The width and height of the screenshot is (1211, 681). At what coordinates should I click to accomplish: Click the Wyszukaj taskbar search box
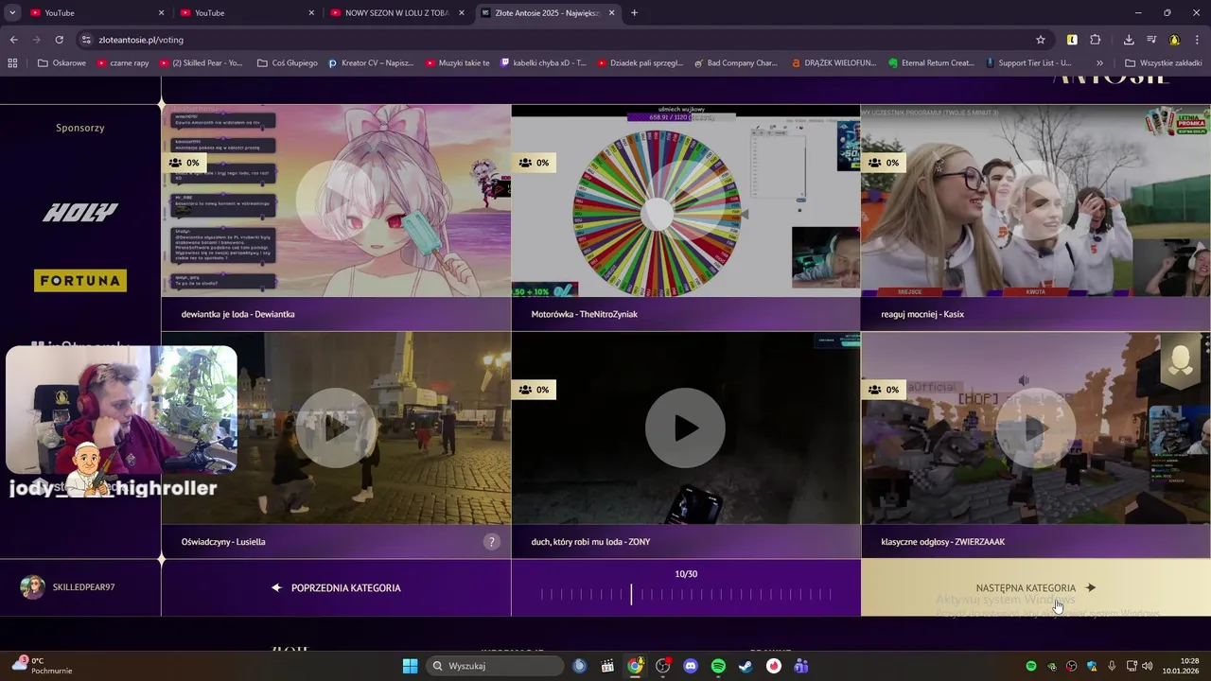[x=494, y=666]
